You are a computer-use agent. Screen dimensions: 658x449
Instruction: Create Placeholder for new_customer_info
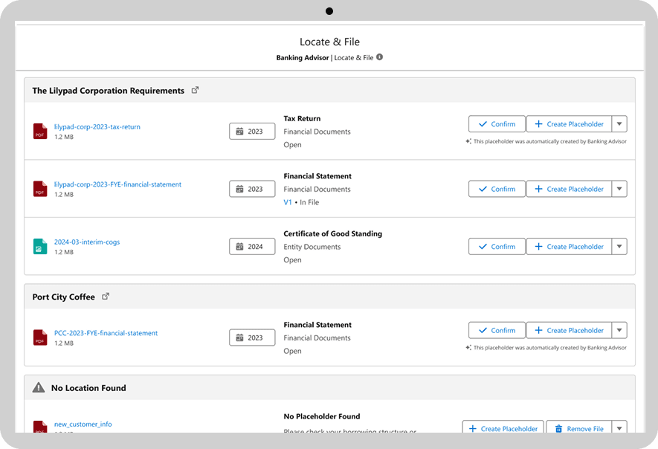[503, 427]
